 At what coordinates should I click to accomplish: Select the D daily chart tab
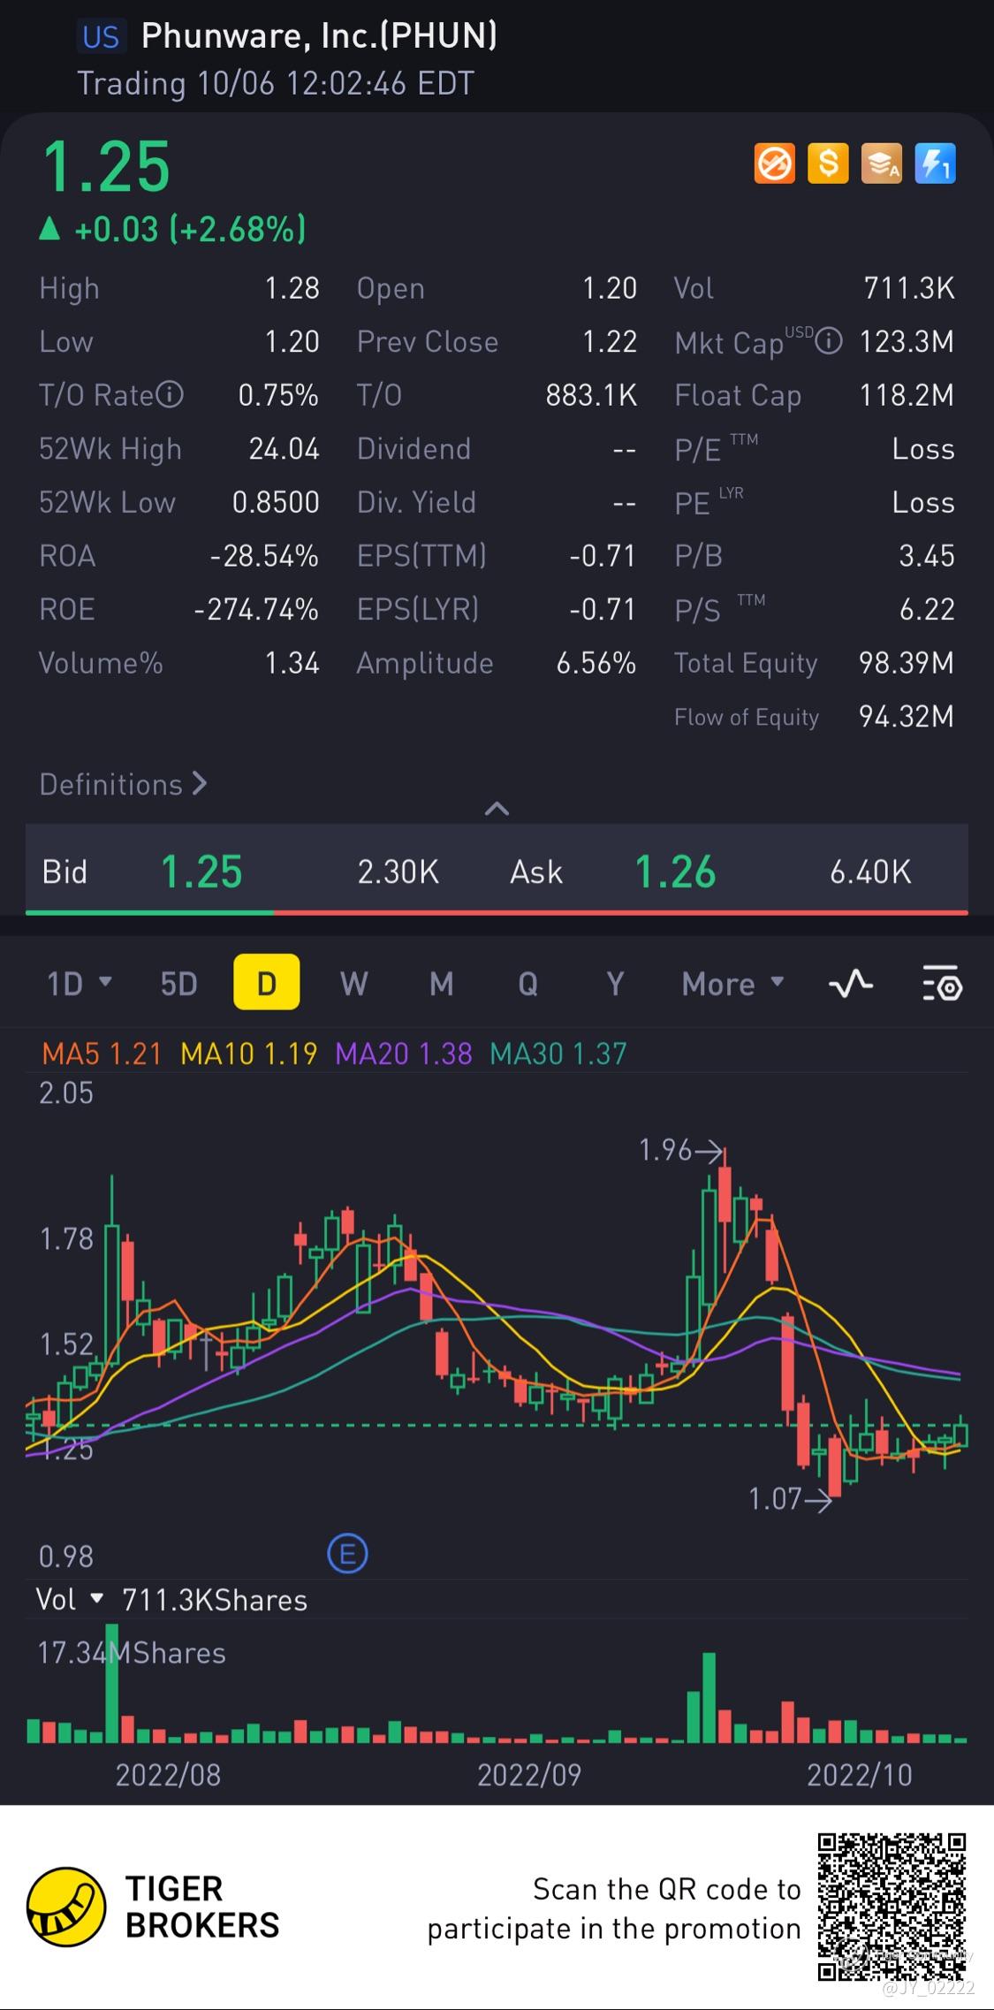[266, 982]
